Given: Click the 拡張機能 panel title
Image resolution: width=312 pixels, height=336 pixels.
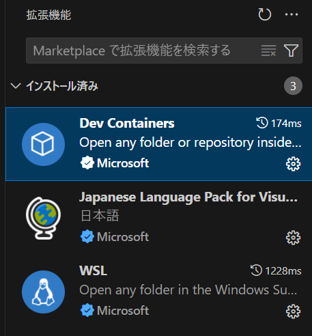Looking at the screenshot, I should 48,15.
